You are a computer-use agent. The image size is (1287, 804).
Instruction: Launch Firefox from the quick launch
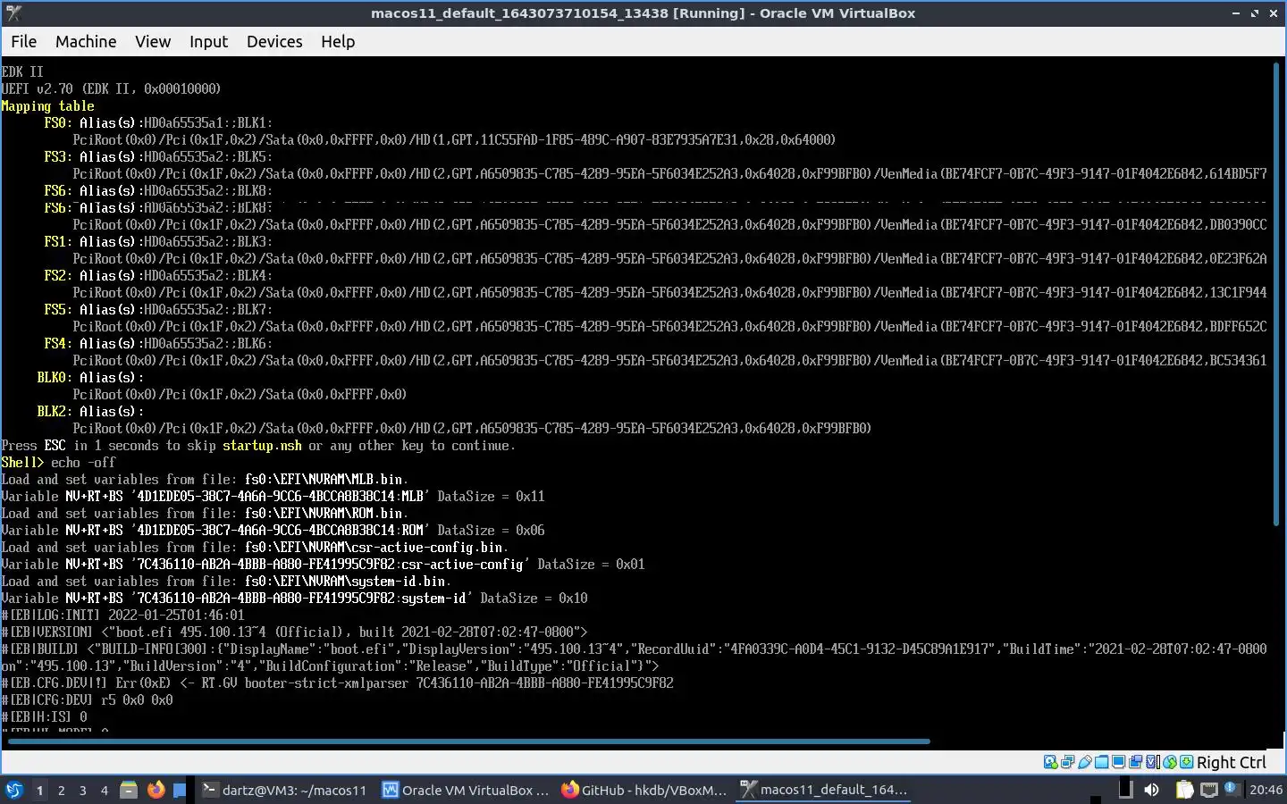click(x=156, y=790)
